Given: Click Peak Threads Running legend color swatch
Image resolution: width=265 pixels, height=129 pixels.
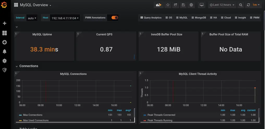Looking at the screenshot, I should click(x=145, y=121).
